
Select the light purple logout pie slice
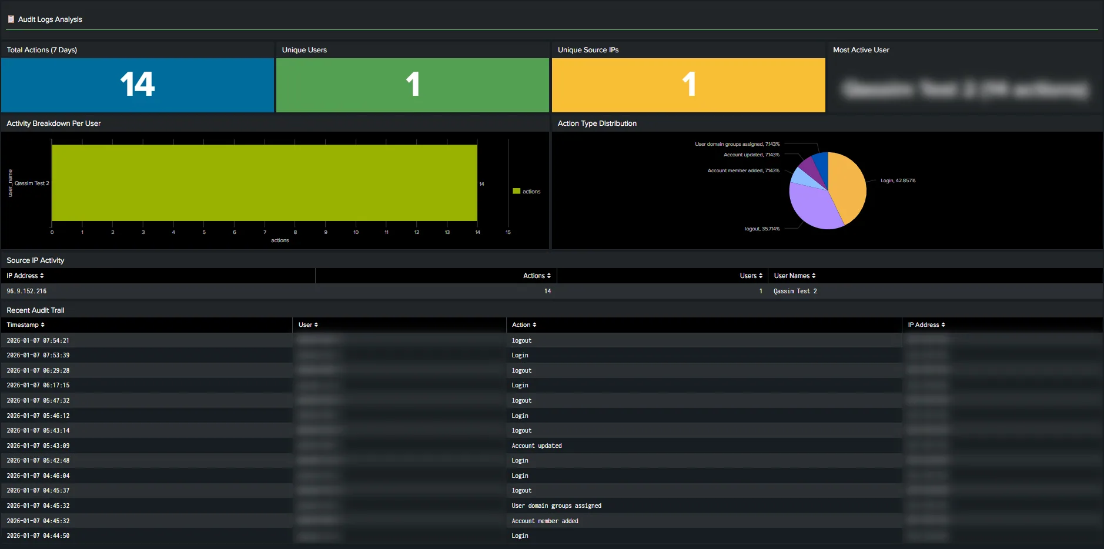click(814, 206)
